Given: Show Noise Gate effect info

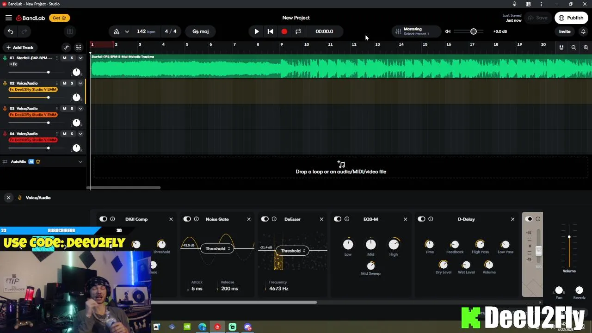Looking at the screenshot, I should pos(196,219).
